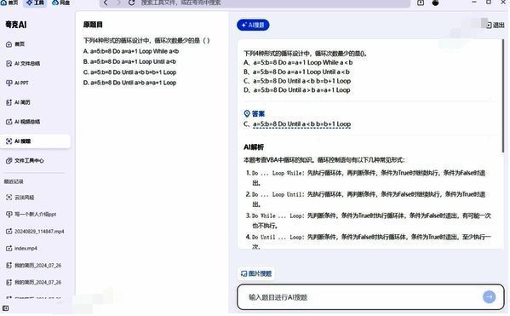Click the blue AI搜题 button
This screenshot has height=316, width=510.
coord(253,25)
